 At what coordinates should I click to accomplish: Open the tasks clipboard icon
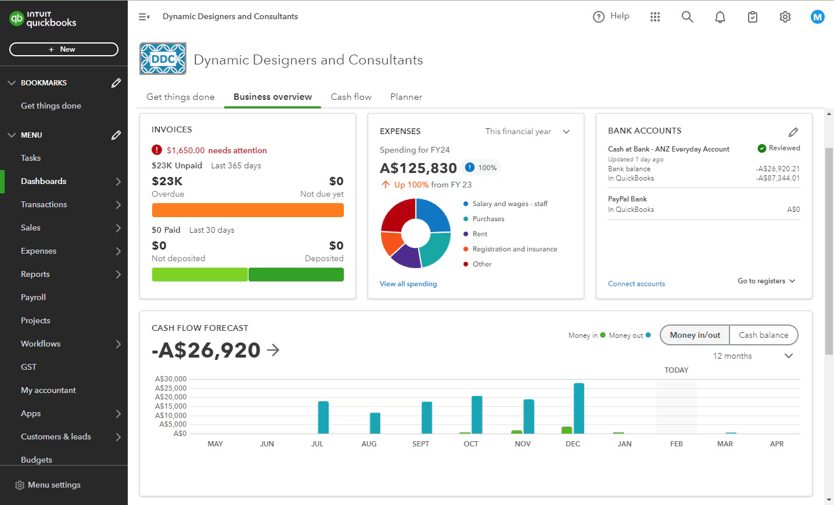[752, 17]
